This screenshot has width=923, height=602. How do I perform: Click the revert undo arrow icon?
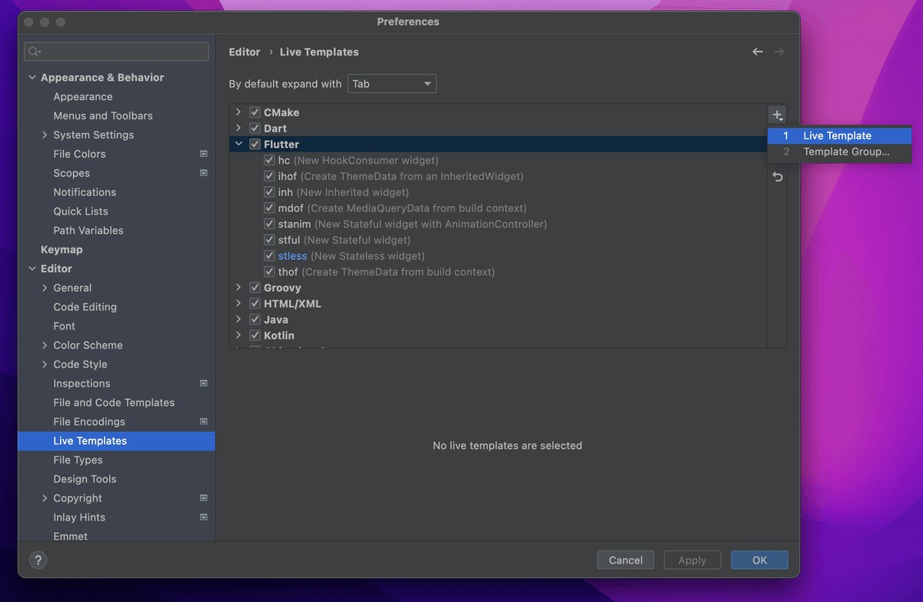point(778,177)
